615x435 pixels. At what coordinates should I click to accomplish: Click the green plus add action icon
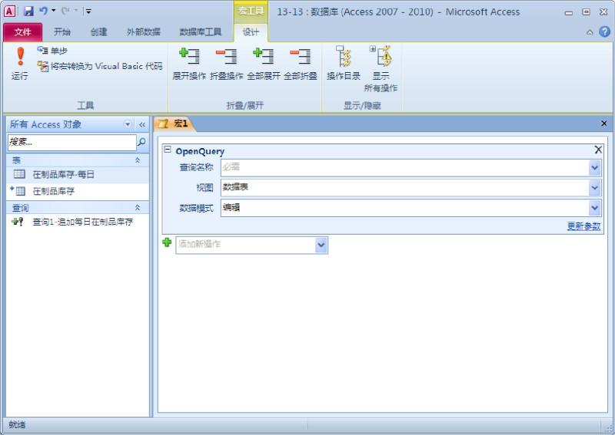pyautogui.click(x=167, y=242)
